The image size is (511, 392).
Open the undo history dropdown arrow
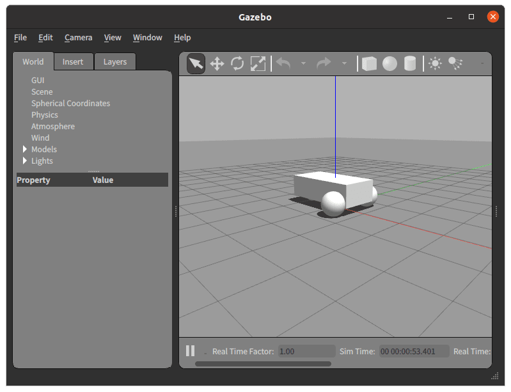click(303, 63)
